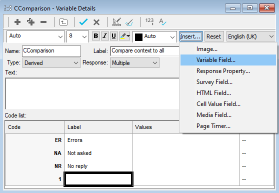This screenshot has height=193, width=279.
Task: Select Cell Value Field... menu item
Action: [228, 104]
